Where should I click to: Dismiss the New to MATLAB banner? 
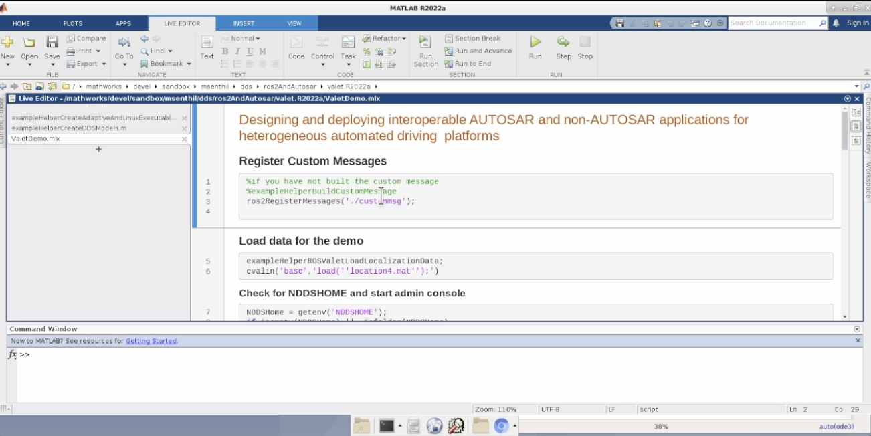[858, 341]
